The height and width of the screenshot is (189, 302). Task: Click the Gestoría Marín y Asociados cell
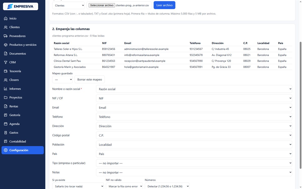click(x=70, y=67)
